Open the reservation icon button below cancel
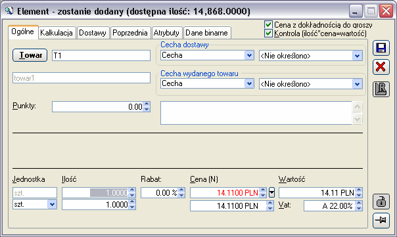This screenshot has height=237, width=397. point(381,89)
